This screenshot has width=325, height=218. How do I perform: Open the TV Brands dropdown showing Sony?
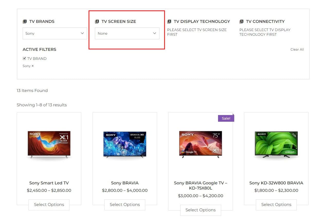coord(55,33)
